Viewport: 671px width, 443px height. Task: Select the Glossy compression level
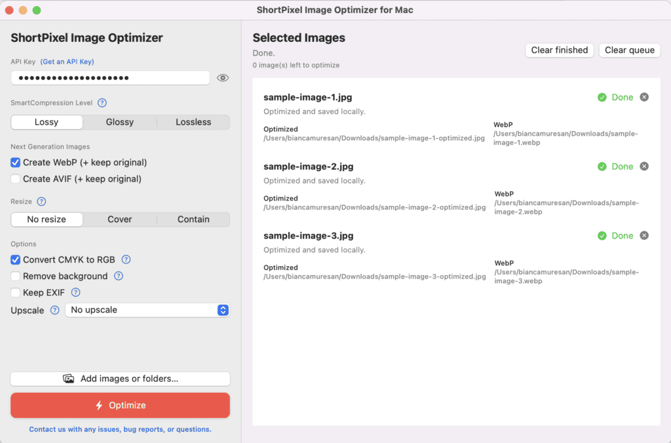pos(119,122)
